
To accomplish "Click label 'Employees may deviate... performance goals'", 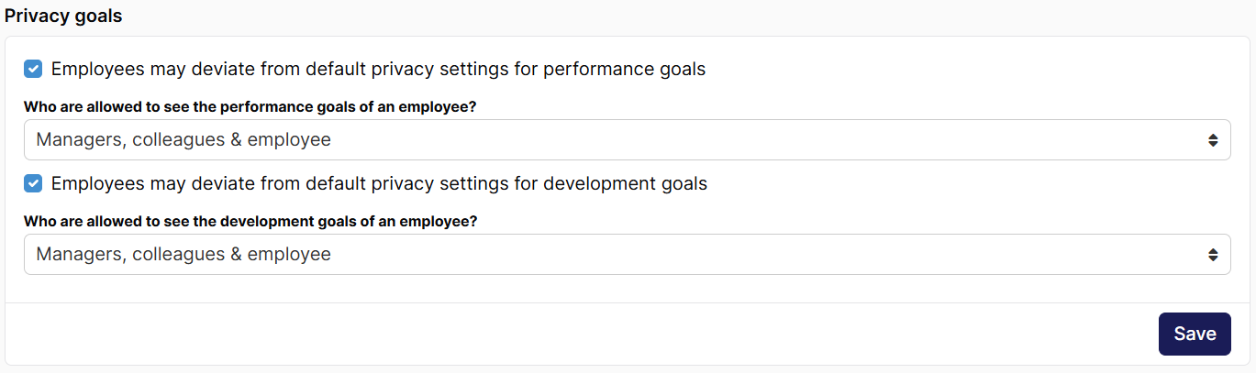I will pos(378,69).
